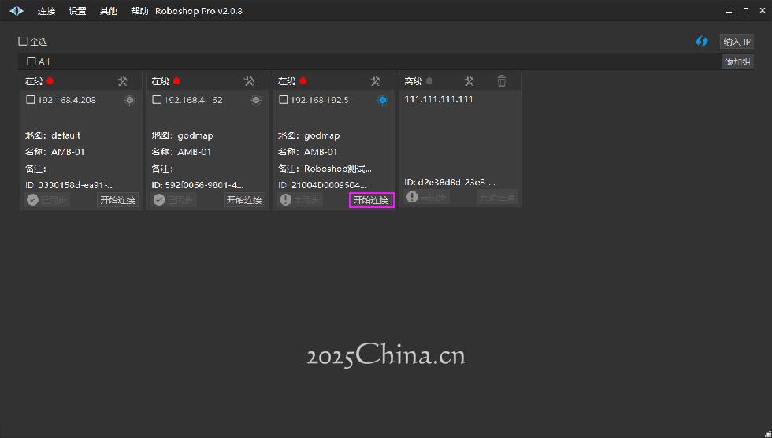Image resolution: width=772 pixels, height=438 pixels.
Task: Click the Roboshop logo icon in title bar
Action: [17, 10]
